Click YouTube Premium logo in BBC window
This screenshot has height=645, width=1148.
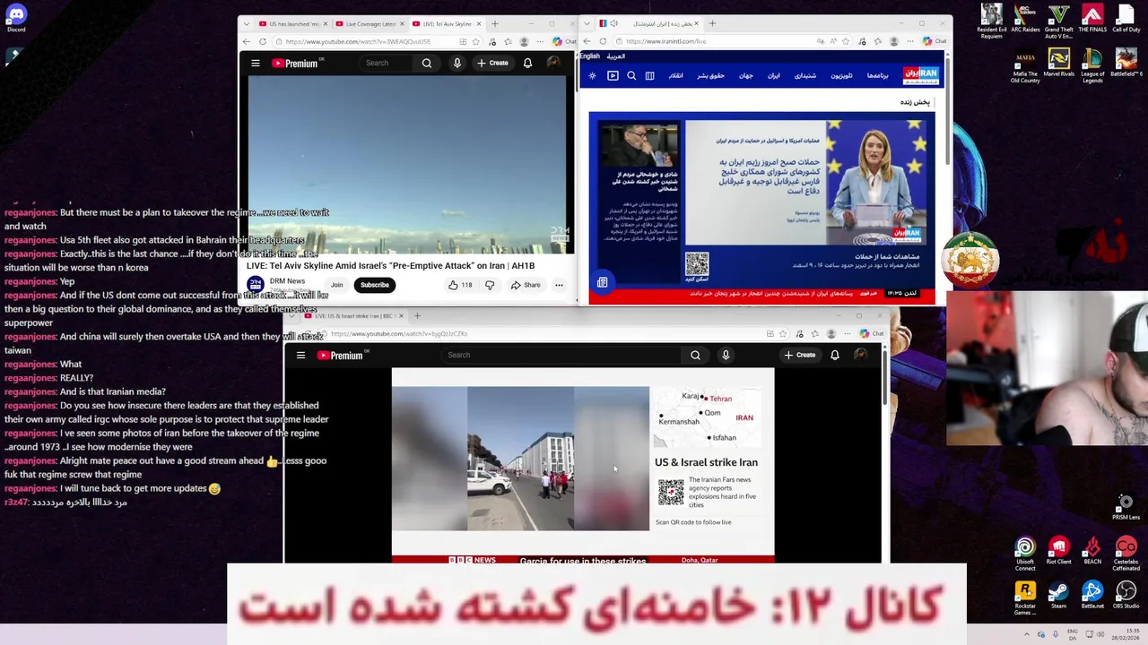tap(340, 355)
